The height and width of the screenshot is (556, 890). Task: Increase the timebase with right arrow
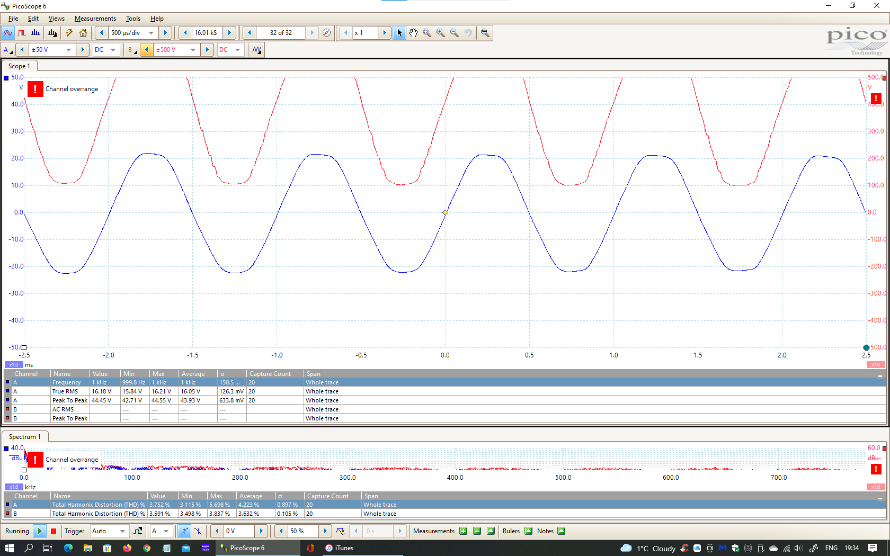click(x=165, y=33)
